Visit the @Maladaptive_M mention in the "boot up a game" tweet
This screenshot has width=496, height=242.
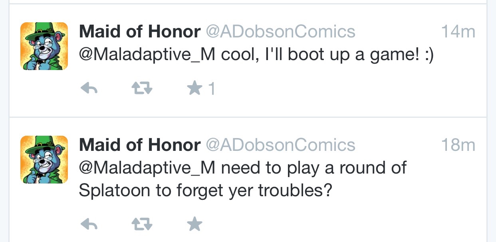tap(147, 55)
